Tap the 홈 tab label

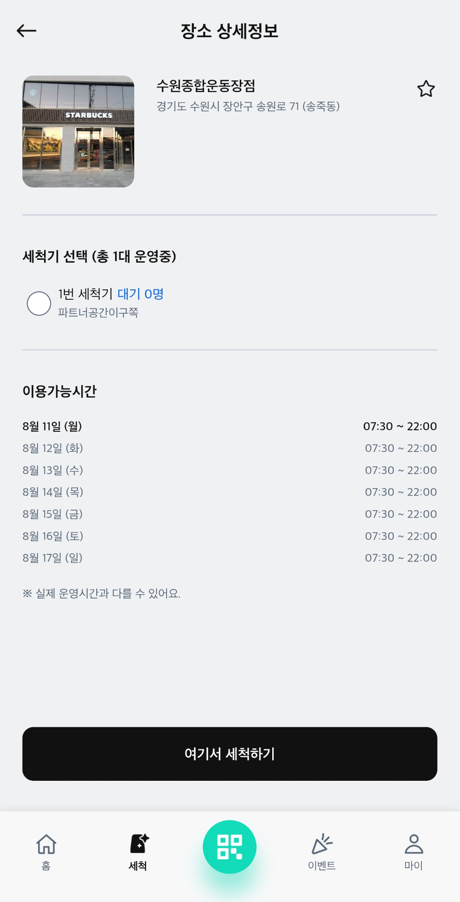click(46, 866)
